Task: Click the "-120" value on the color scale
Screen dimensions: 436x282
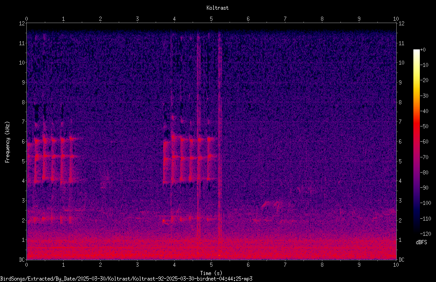Action: [425, 234]
